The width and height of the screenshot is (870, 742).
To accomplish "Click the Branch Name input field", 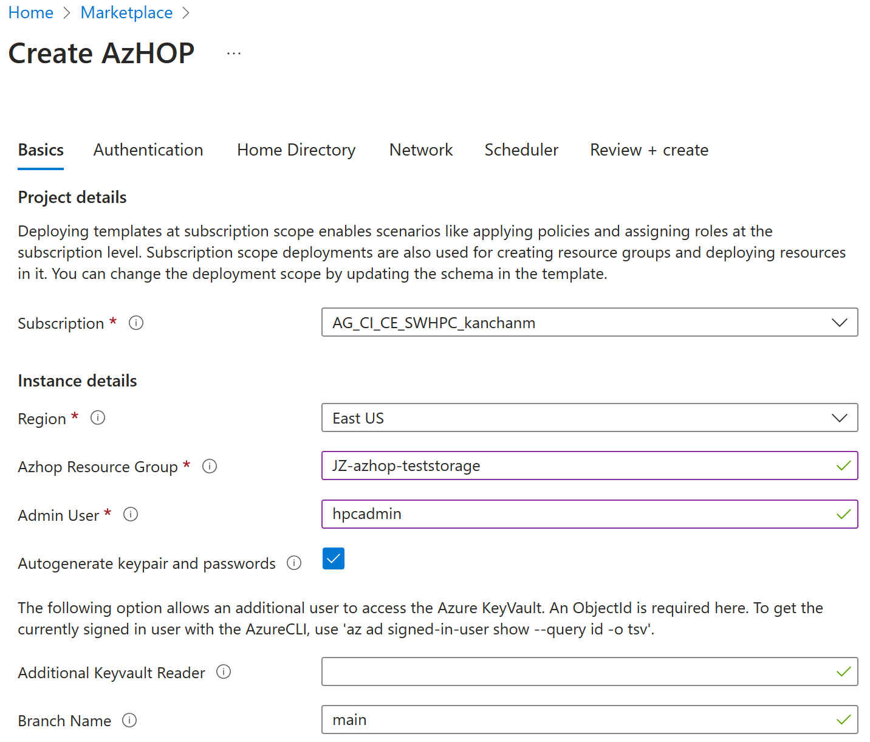I will click(x=589, y=720).
